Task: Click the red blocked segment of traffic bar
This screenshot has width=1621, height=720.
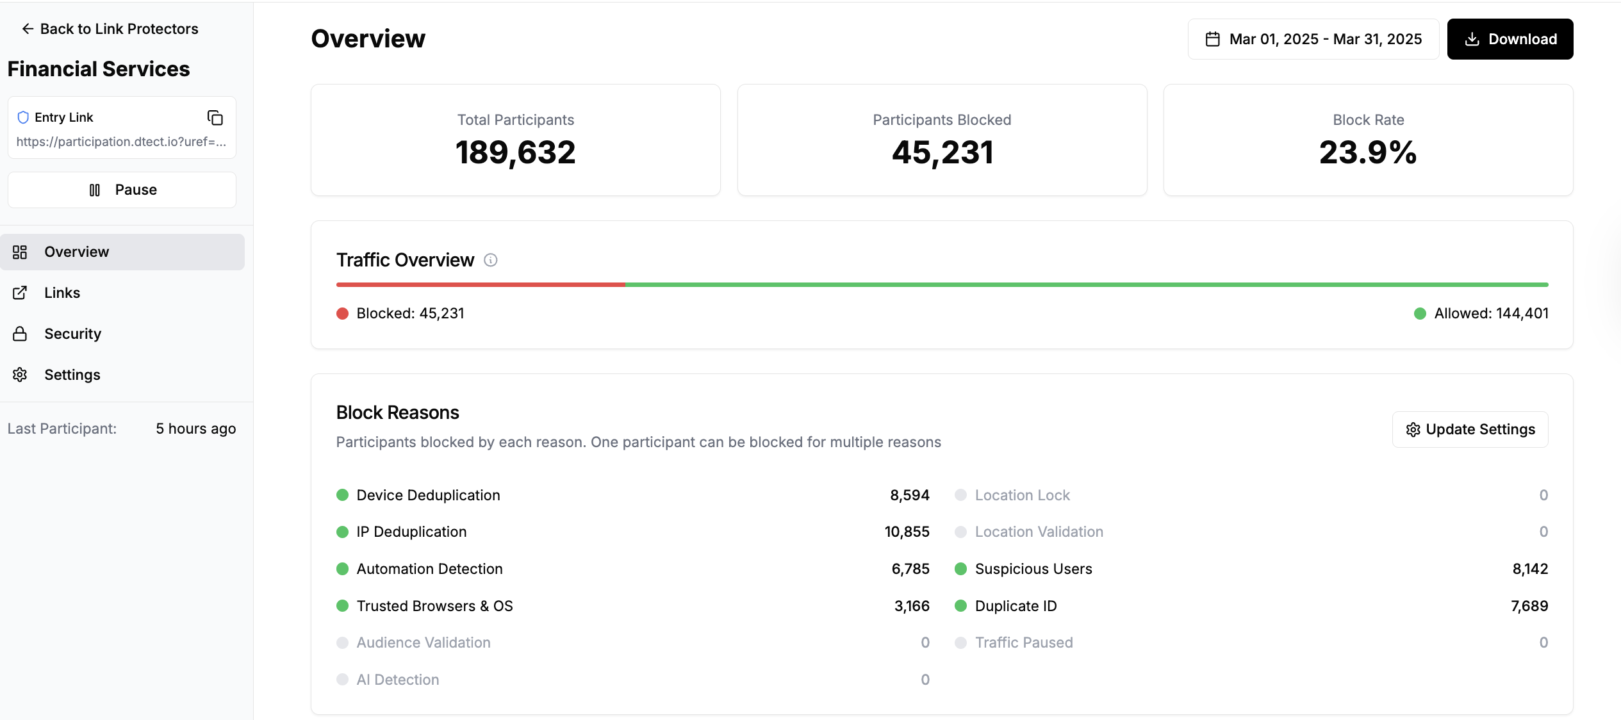Action: [481, 284]
